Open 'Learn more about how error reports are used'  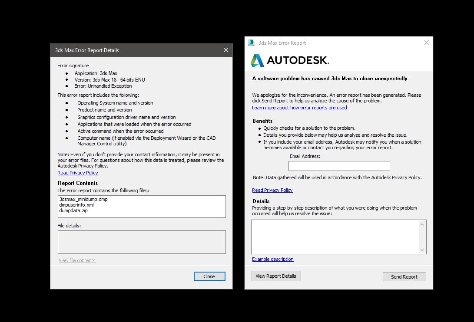(x=299, y=108)
